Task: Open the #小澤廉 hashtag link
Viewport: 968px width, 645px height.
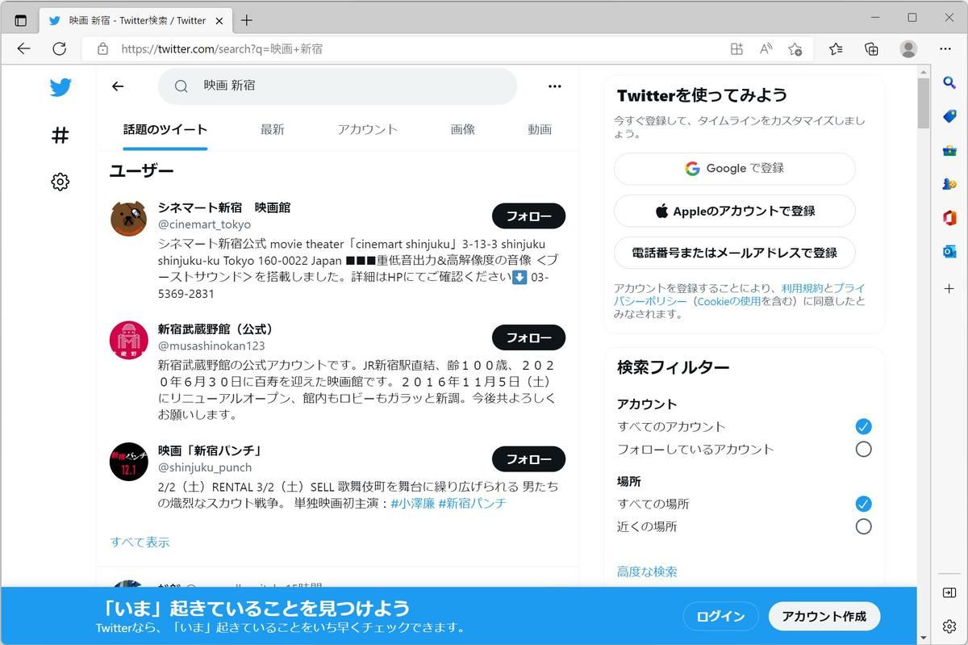Action: 412,503
